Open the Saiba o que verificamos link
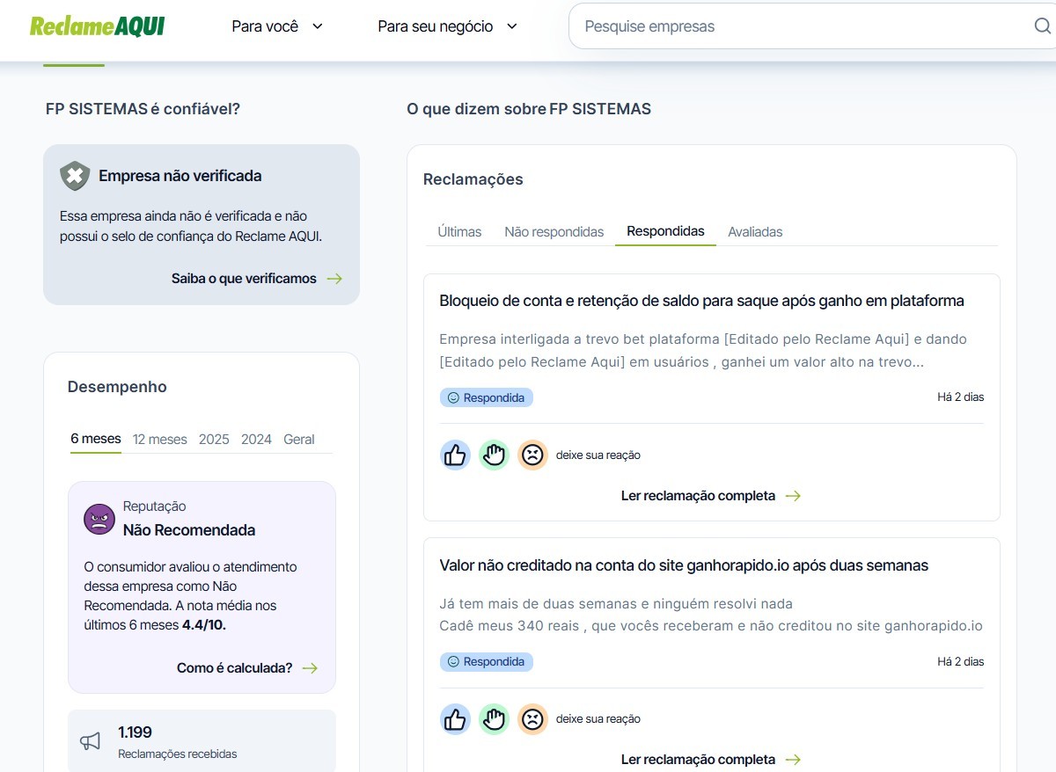Viewport: 1056px width, 772px height. [244, 279]
